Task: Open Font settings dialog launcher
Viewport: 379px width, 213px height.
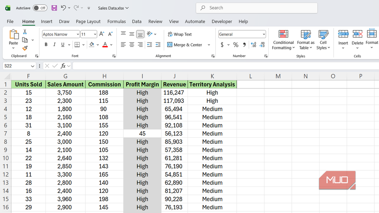Action: coord(114,56)
